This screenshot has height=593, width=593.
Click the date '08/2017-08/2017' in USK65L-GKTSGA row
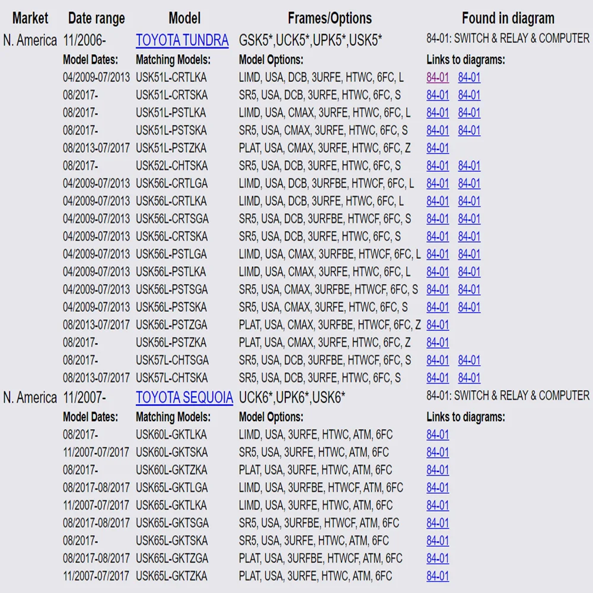click(97, 523)
